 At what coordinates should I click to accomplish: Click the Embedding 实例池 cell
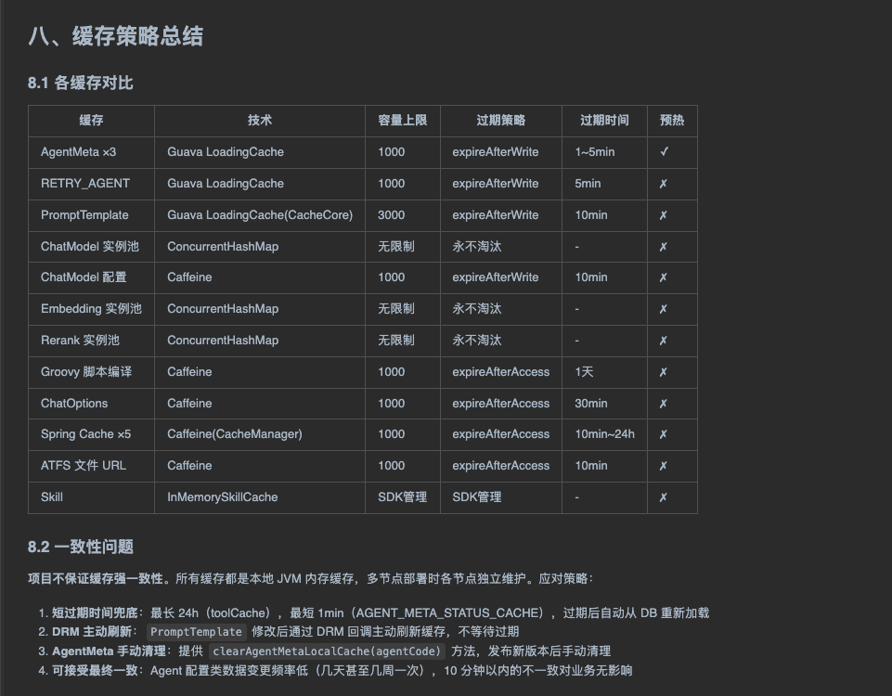tap(91, 309)
